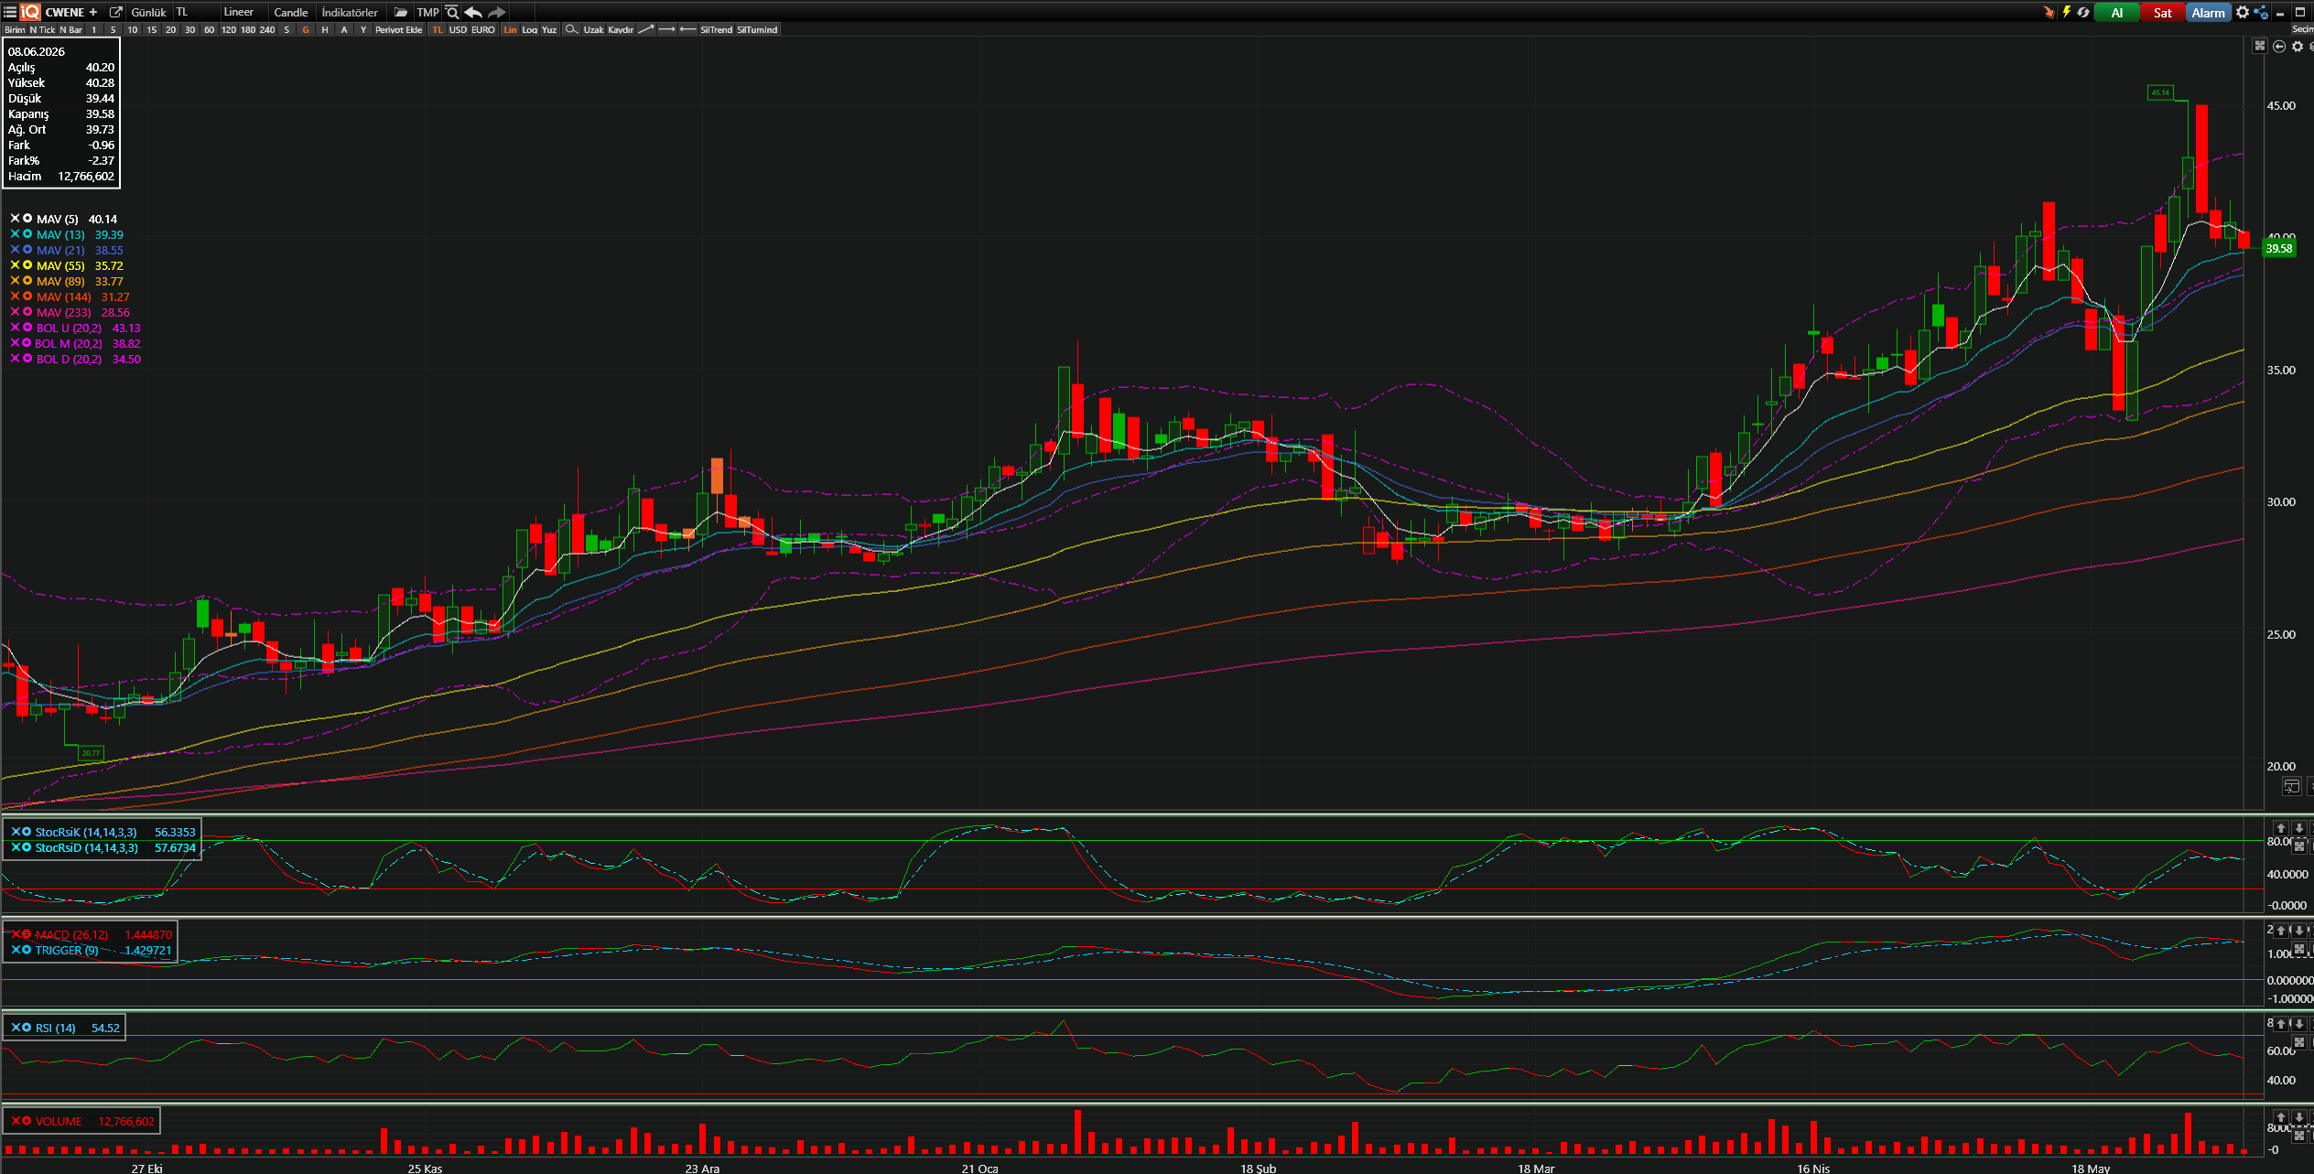Screen dimensions: 2314x1174
Task: Open the template folder icon
Action: click(401, 12)
